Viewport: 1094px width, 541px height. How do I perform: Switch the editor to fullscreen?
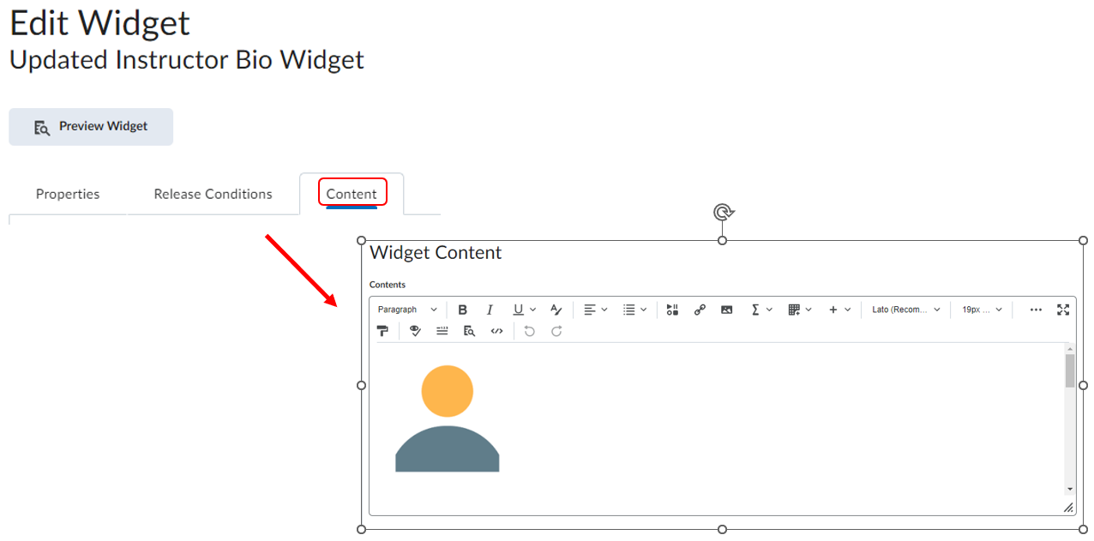pyautogui.click(x=1063, y=310)
